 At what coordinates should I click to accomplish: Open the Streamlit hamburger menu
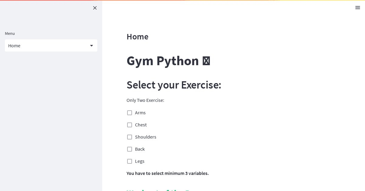point(358,8)
